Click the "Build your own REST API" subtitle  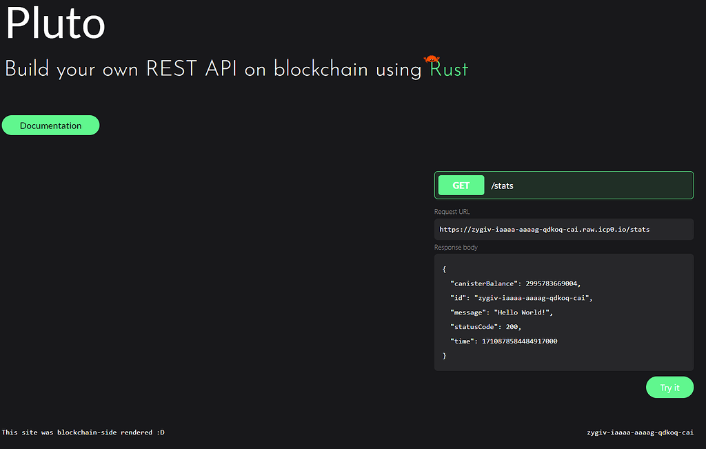pyautogui.click(x=213, y=70)
